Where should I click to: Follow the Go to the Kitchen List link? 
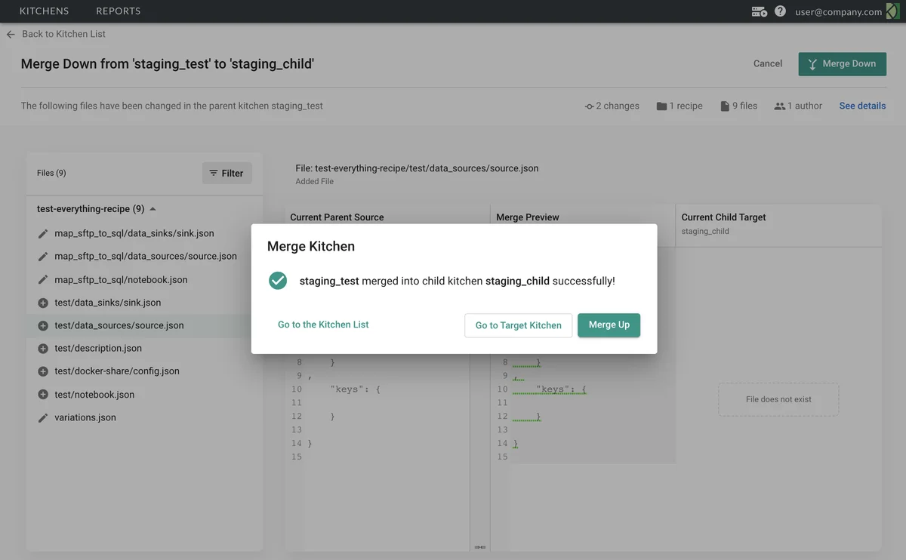323,325
